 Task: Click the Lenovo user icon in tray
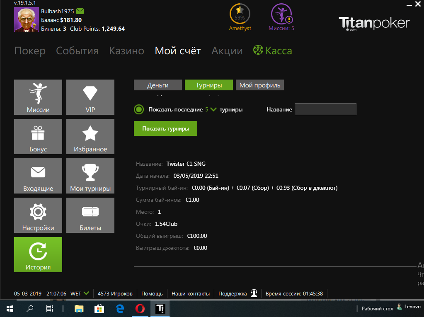point(399,307)
